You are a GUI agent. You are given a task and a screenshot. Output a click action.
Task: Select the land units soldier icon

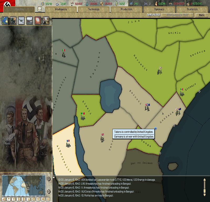pos(13,21)
